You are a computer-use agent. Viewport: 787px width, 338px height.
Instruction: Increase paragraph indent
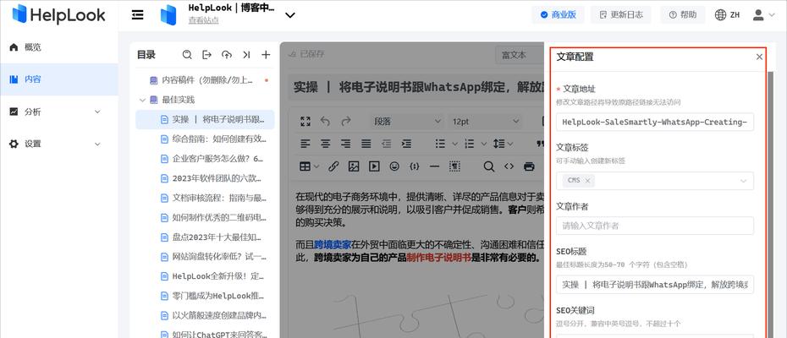click(406, 144)
